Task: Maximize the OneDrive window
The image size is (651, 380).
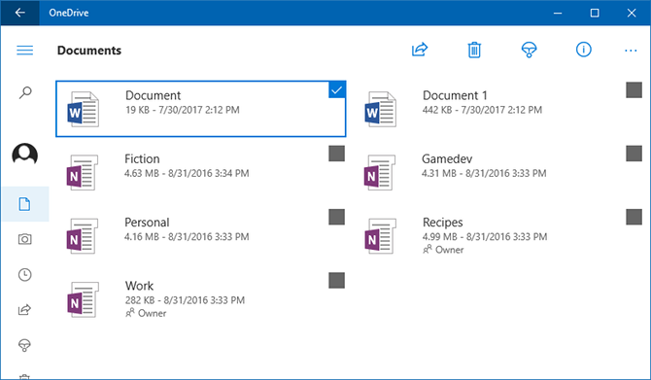Action: [x=595, y=13]
